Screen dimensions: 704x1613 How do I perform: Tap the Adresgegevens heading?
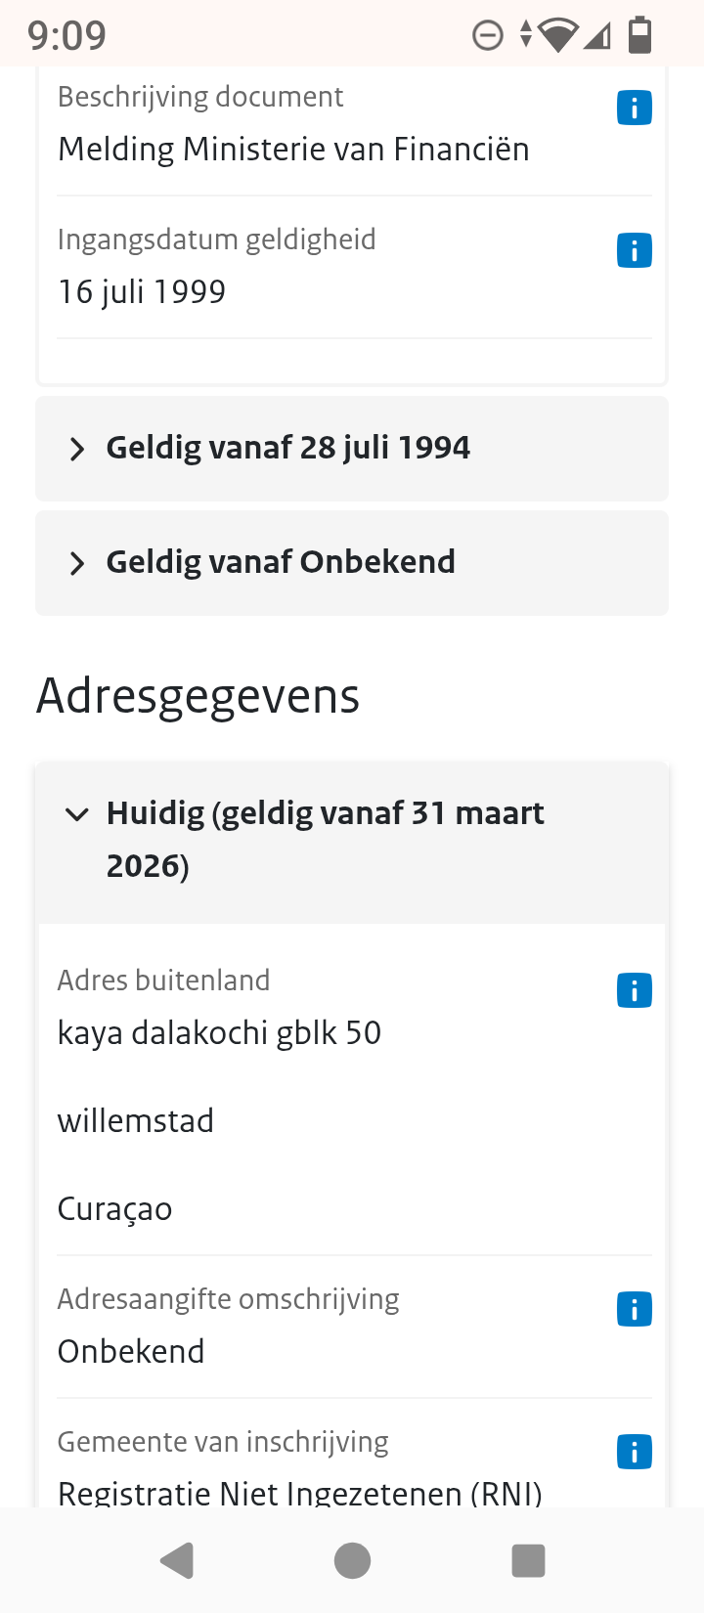click(198, 696)
